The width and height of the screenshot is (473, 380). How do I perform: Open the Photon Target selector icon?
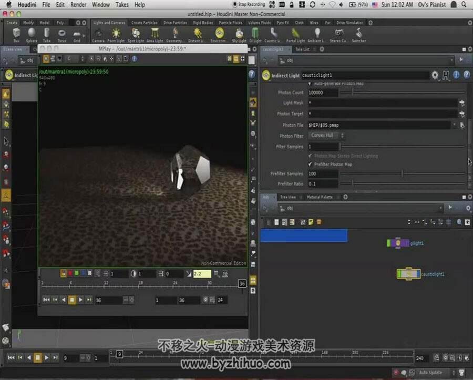(462, 114)
